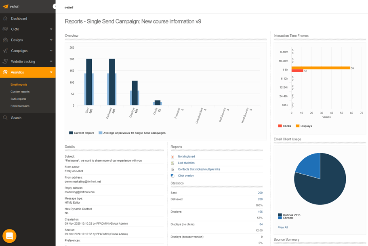Screen dimensions: 368x246
Task: Click the Campaigns paper plane icon
Action: click(5, 51)
